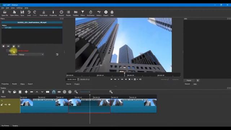Open the Keyframes panel from toolbar
Viewport: 231px width, 130px height.
[91, 13]
